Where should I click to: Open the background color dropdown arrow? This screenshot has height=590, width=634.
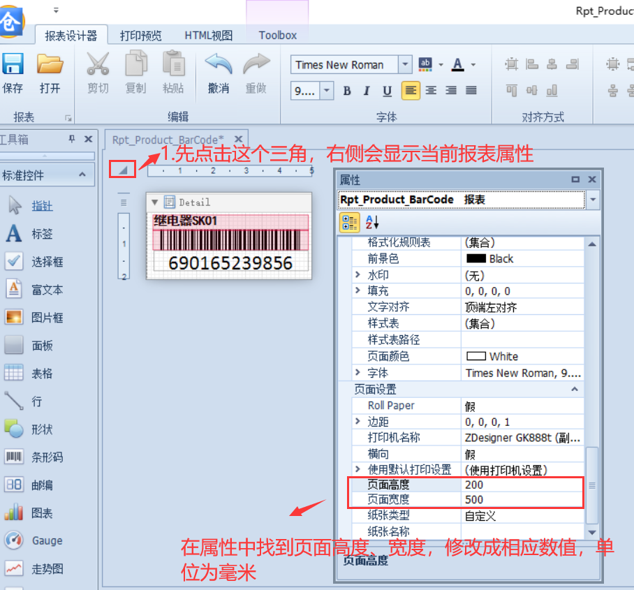[441, 65]
